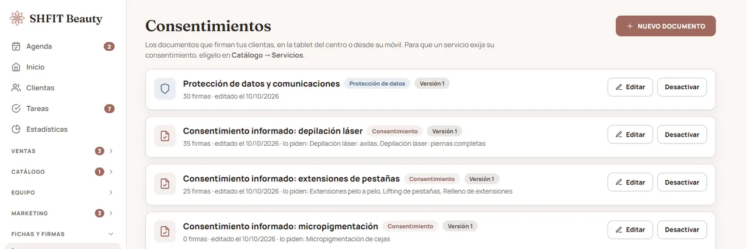Deactivate Protección de datos y comunicaciones
This screenshot has width=747, height=249.
pyautogui.click(x=682, y=87)
